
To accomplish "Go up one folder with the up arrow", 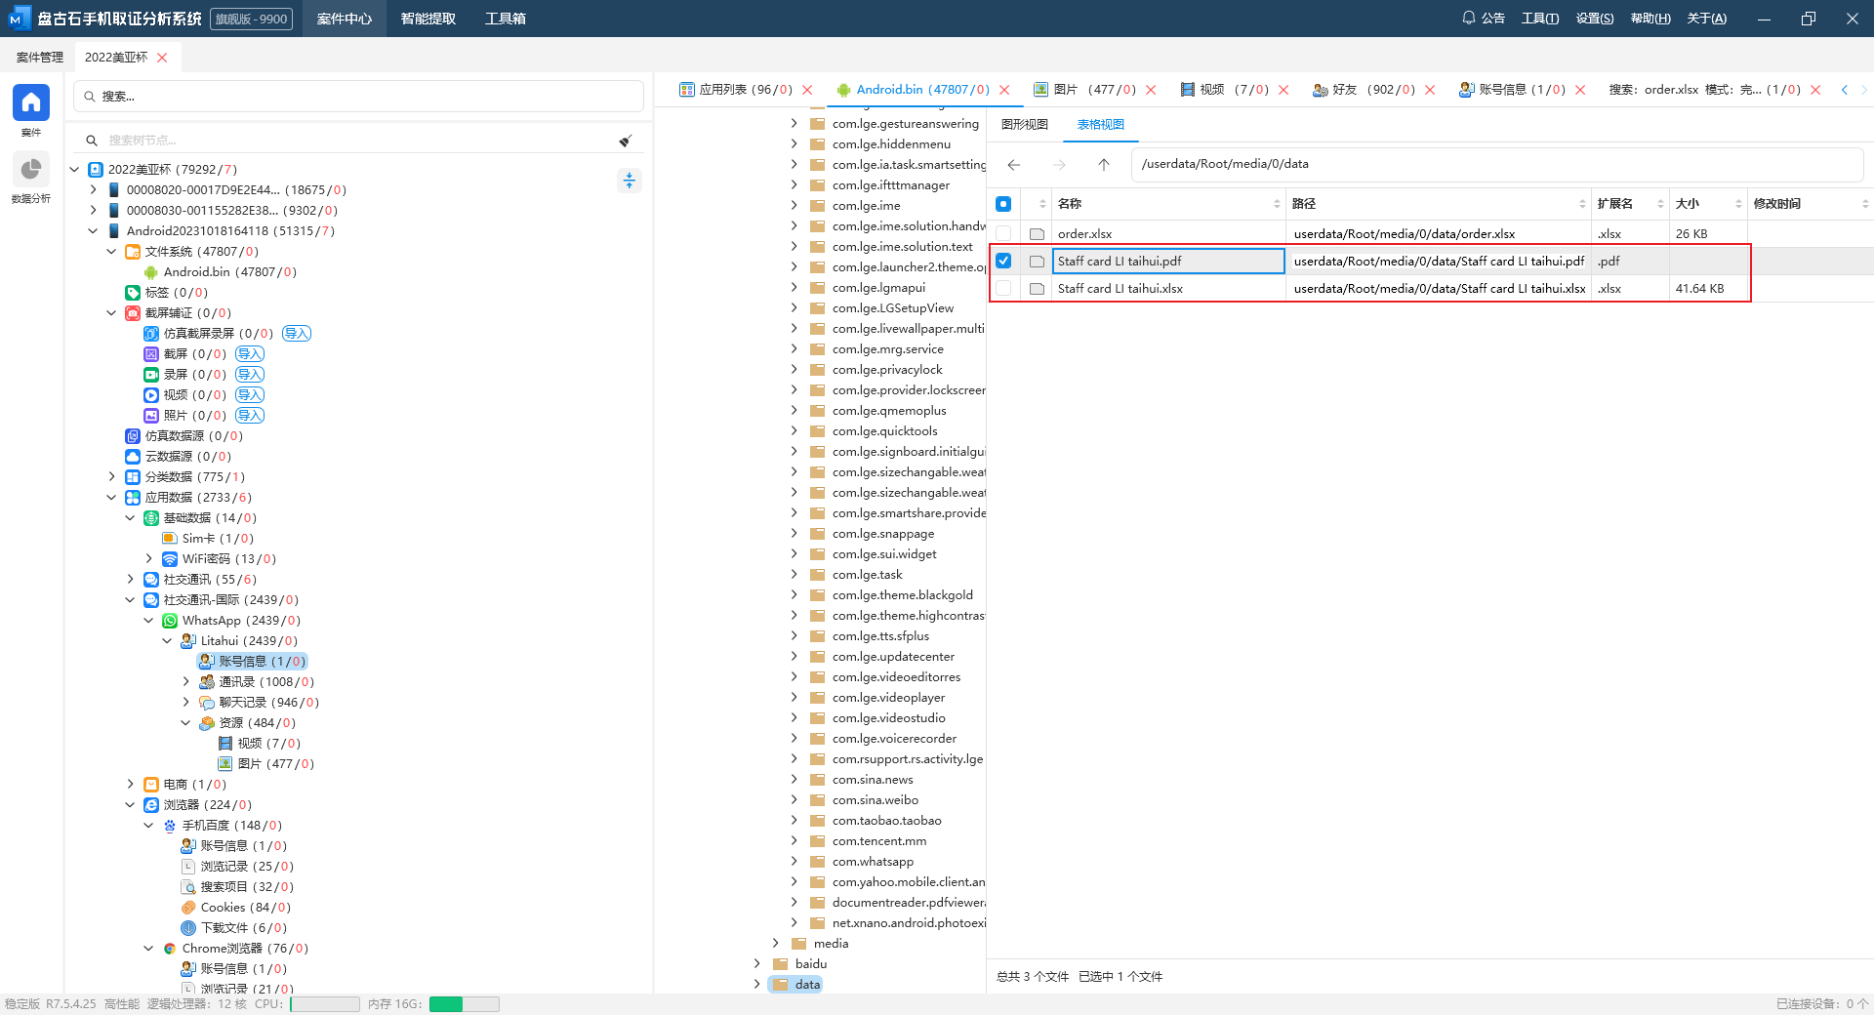I will 1103,165.
